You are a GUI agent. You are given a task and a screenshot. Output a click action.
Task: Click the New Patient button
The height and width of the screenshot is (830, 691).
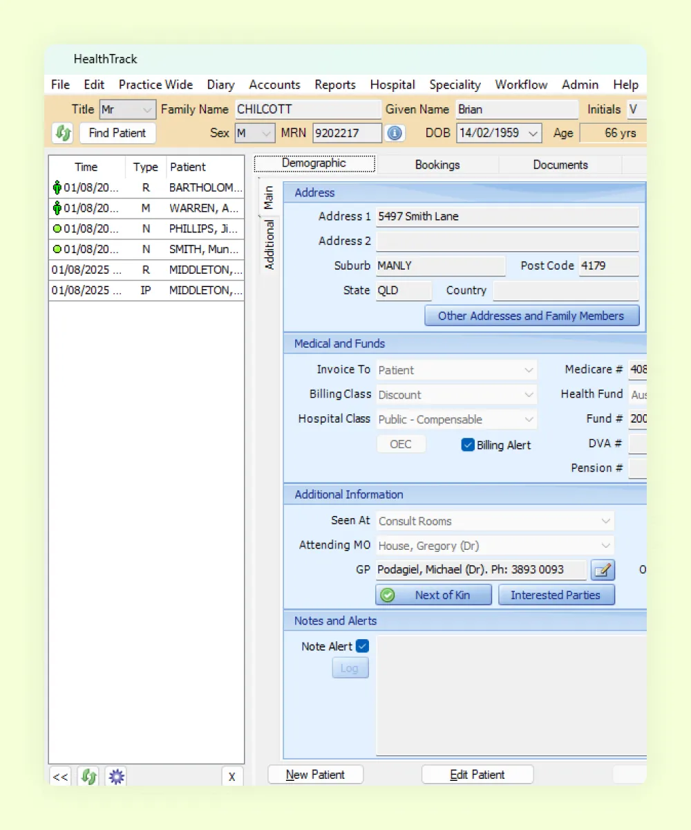(316, 775)
